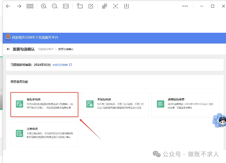This screenshot has width=226, height=163.
Task: Open the edit image tool
Action: (x=91, y=6)
